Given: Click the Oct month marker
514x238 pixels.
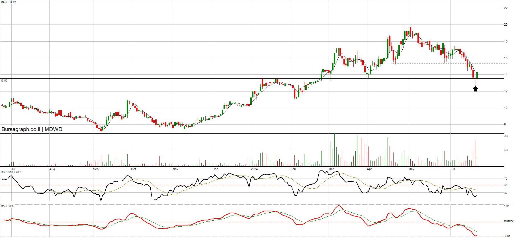Looking at the screenshot, I should [133, 169].
